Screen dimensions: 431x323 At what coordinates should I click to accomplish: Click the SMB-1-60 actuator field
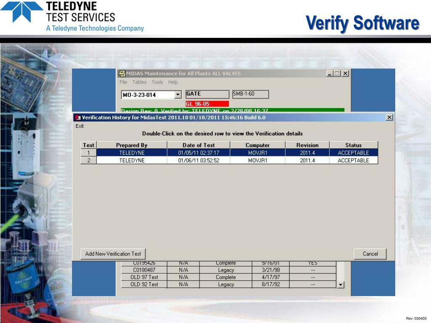[250, 94]
